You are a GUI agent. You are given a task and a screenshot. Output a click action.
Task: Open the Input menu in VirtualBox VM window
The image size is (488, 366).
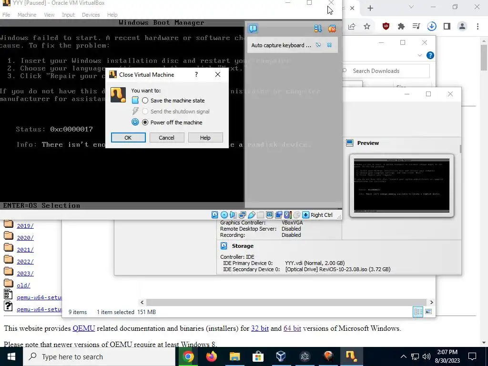[68, 15]
